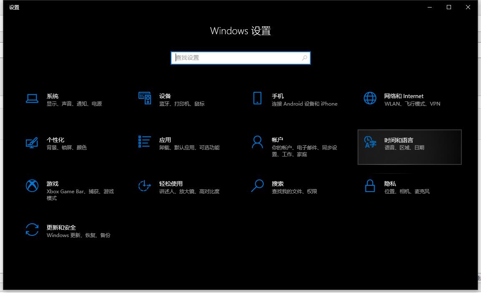The width and height of the screenshot is (481, 293).
Task: Focus the 查找设置 search box
Action: [237, 58]
